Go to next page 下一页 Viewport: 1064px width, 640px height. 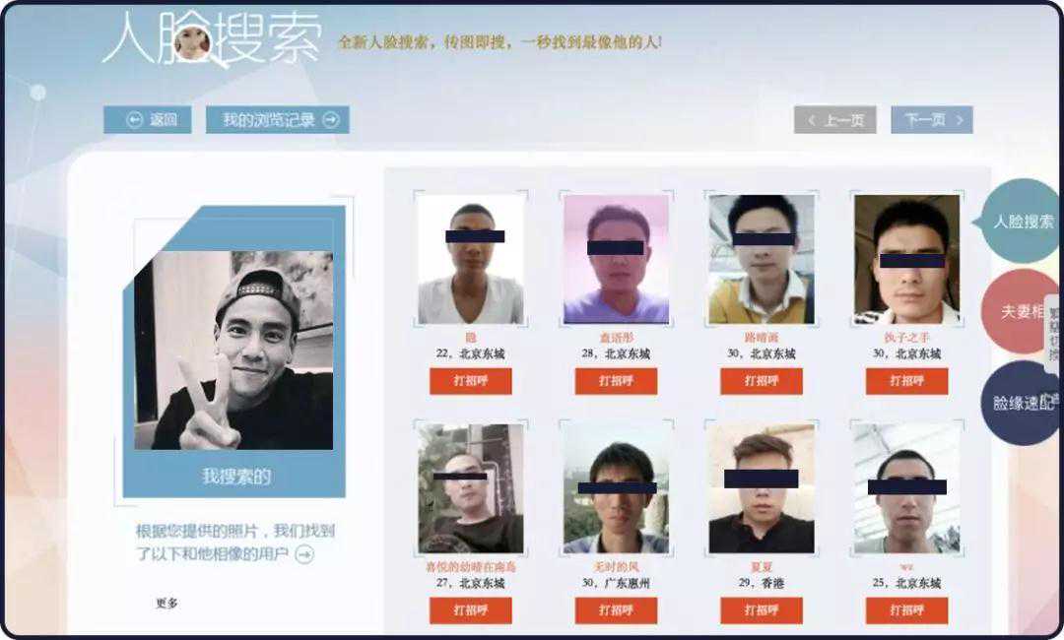[x=932, y=120]
